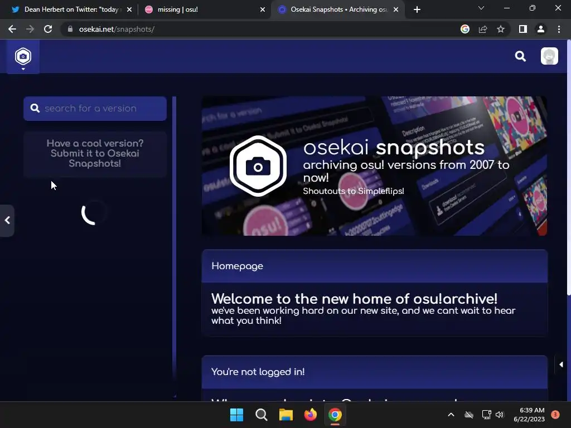
Task: Open a new browser tab
Action: coord(417,9)
